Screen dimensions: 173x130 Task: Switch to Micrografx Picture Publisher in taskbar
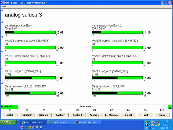click(87, 122)
